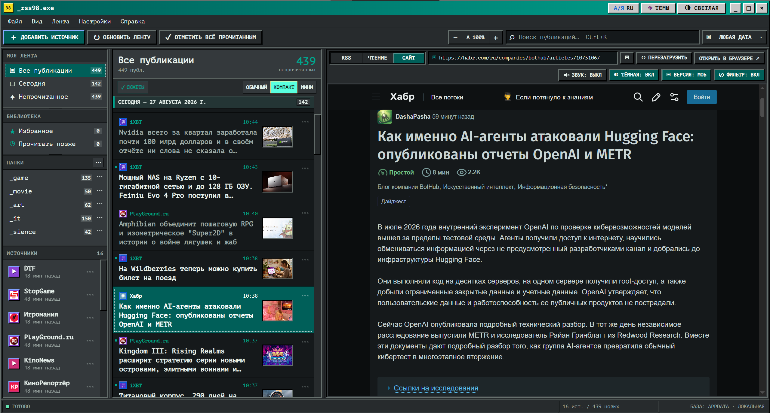770x413 pixels.
Task: Toggle СЮЖЕТЫ grouping option
Action: click(x=133, y=87)
